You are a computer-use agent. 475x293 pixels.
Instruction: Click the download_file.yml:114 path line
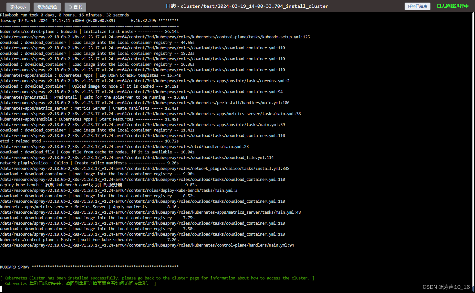(x=137, y=158)
